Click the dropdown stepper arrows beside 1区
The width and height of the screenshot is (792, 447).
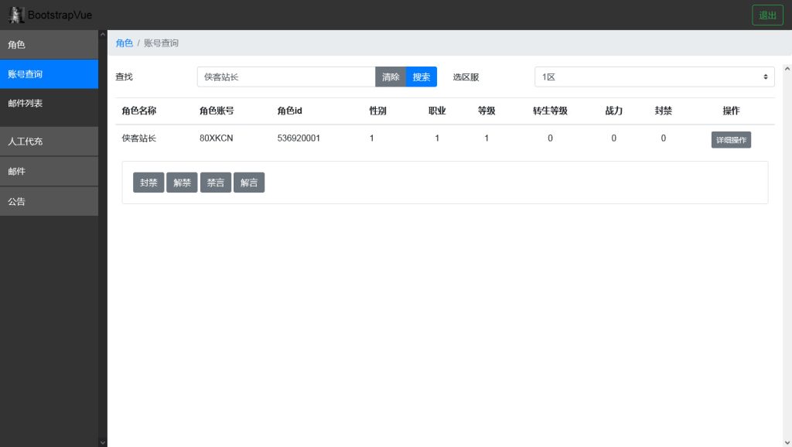click(763, 77)
